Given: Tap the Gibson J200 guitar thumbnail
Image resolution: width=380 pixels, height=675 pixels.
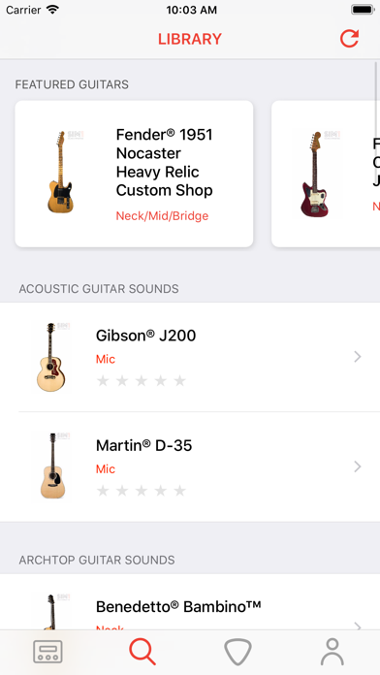Looking at the screenshot, I should [x=50, y=357].
